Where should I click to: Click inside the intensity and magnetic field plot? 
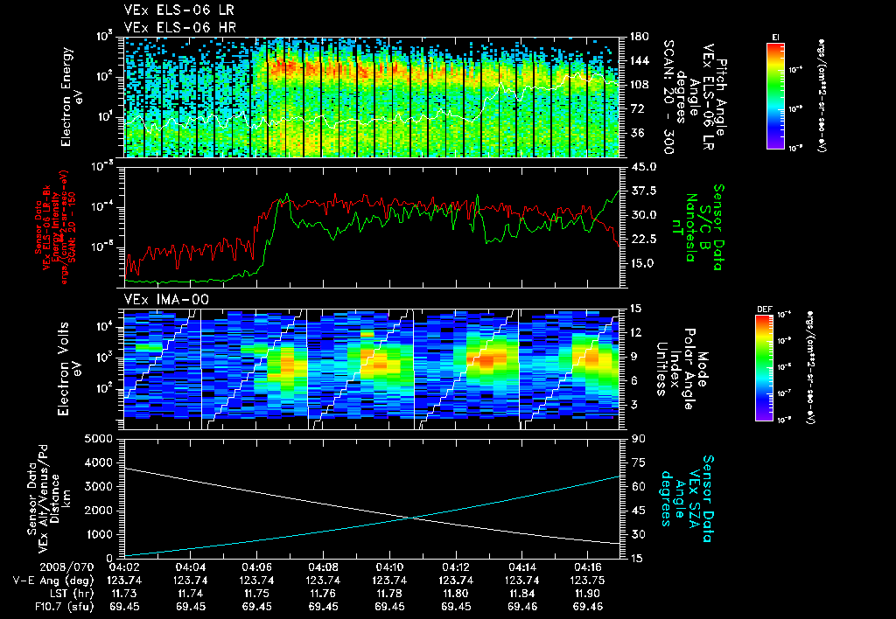click(x=372, y=227)
